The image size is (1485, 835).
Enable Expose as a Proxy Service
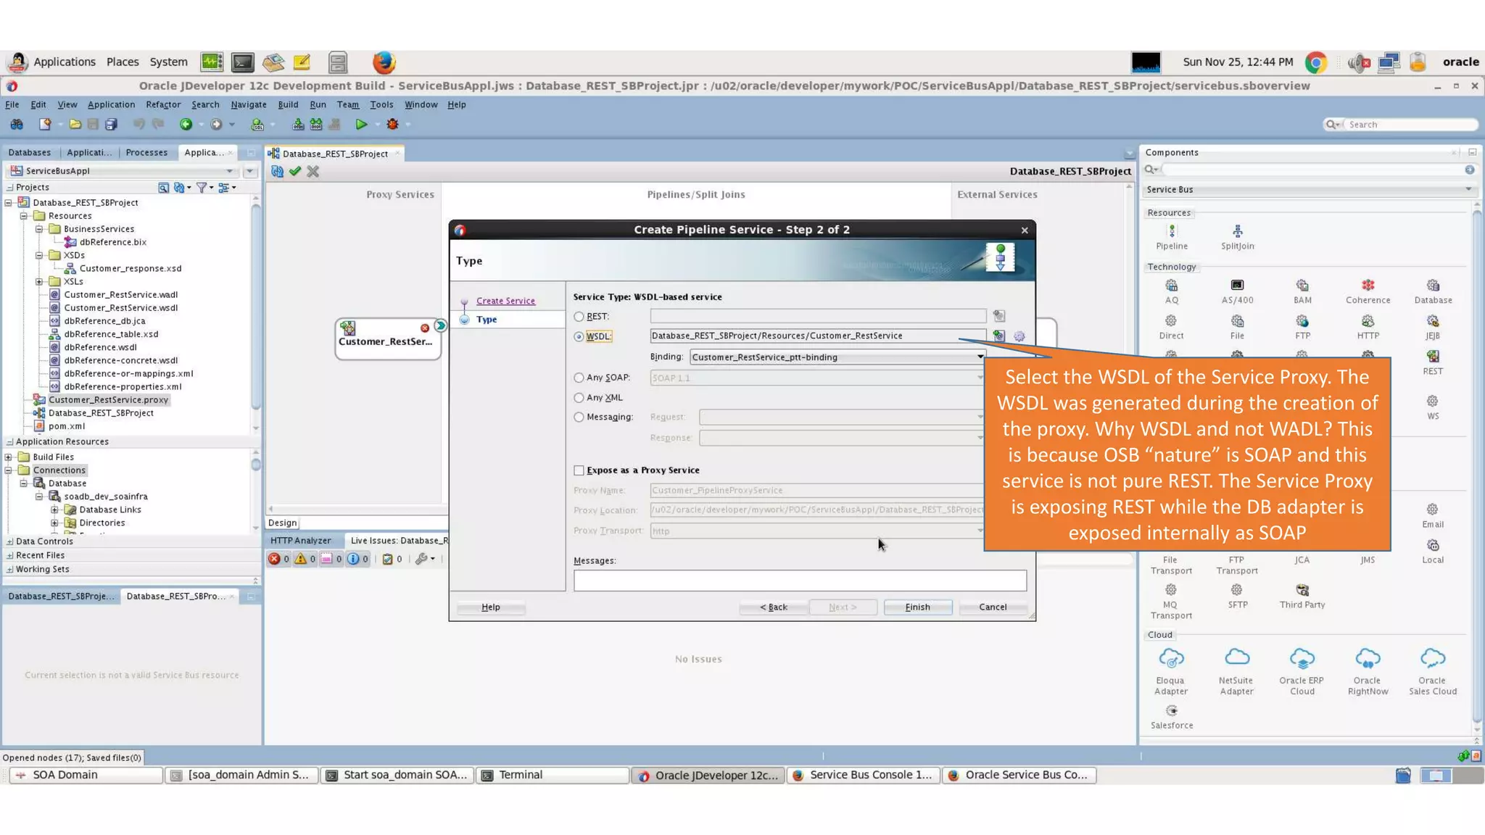click(579, 470)
